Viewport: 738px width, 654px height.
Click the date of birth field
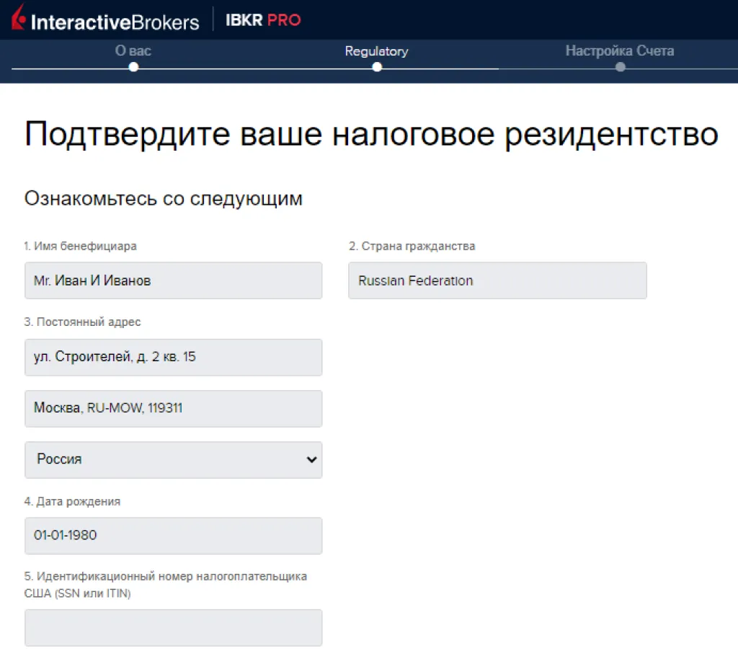tap(173, 536)
